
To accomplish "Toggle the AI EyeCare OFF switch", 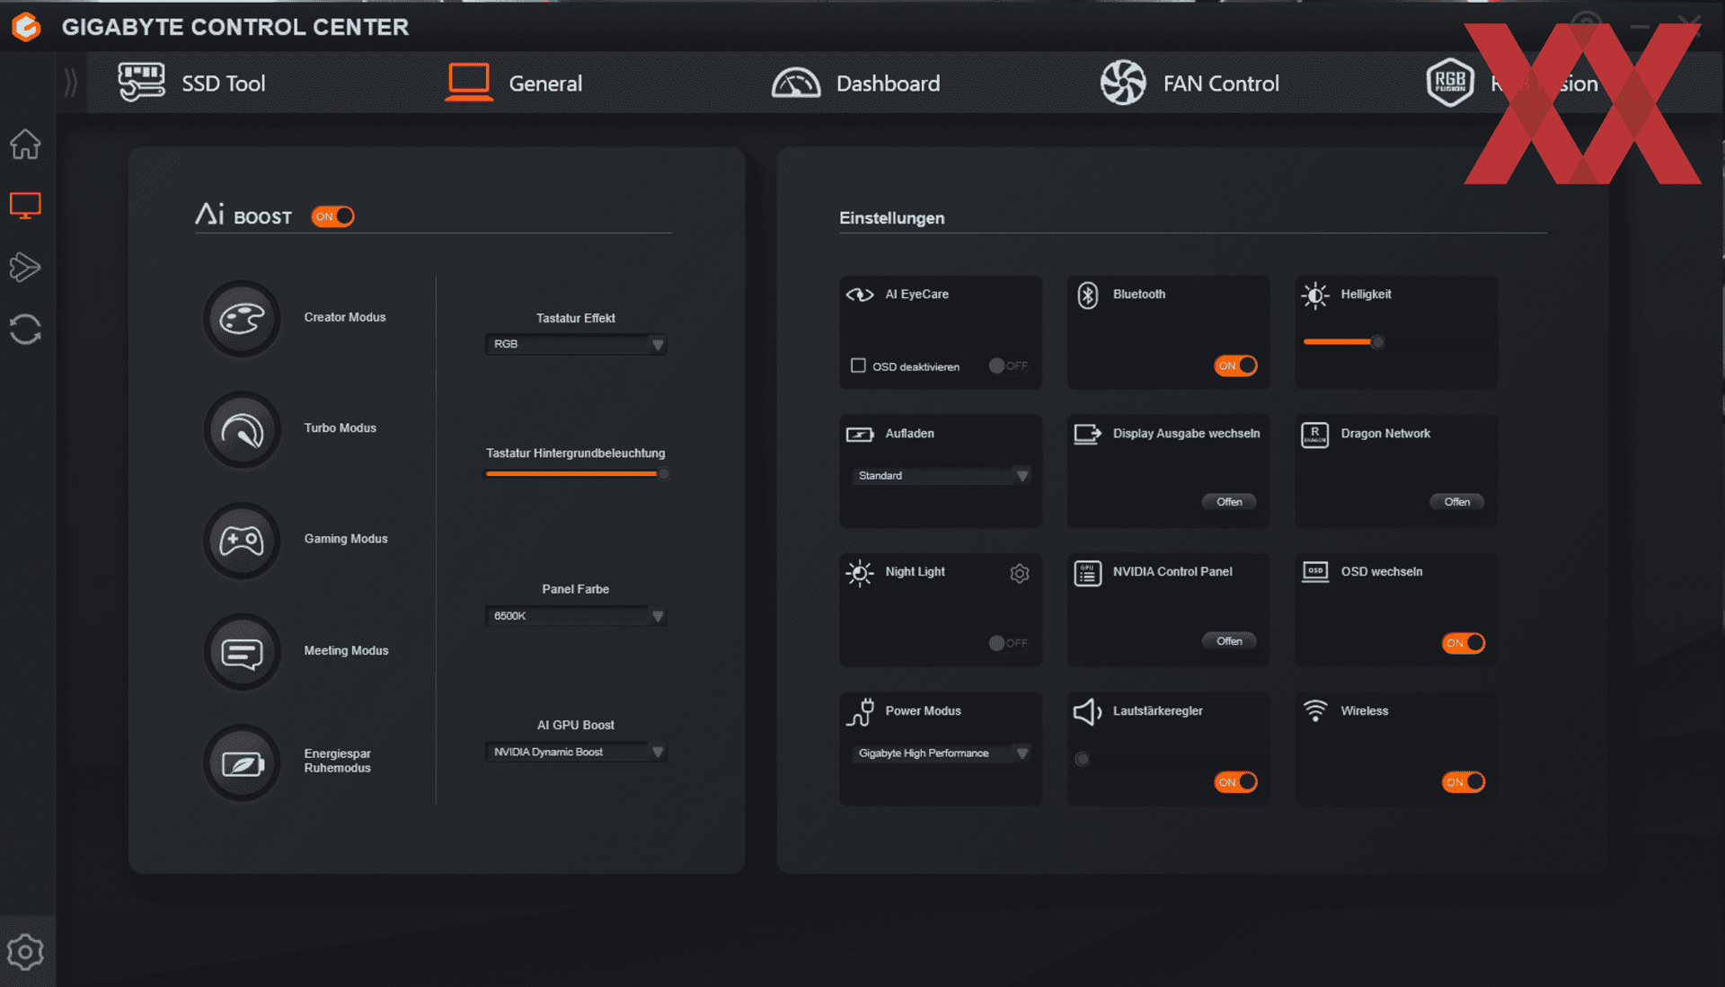I will tap(1008, 366).
